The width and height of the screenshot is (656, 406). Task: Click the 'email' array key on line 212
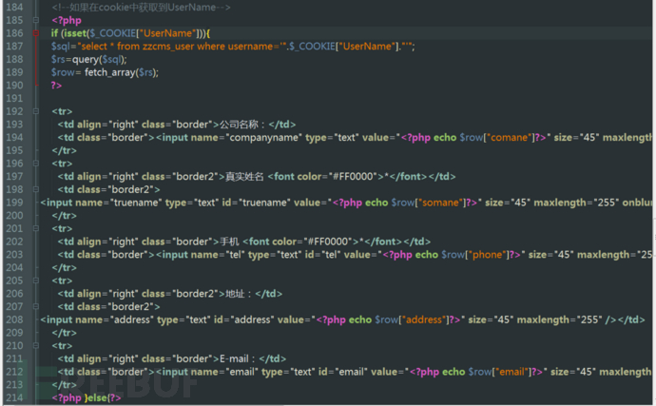click(511, 372)
